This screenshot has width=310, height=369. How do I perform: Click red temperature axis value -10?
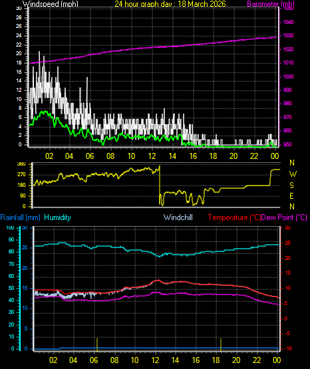point(288,348)
